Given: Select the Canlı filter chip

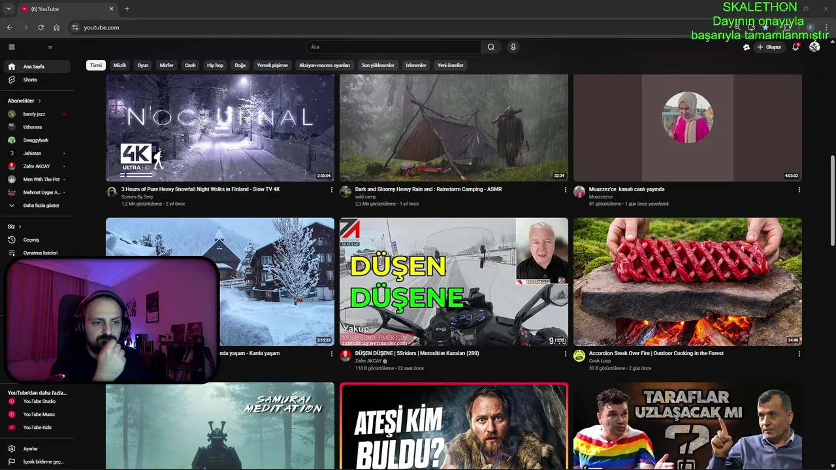Looking at the screenshot, I should pos(190,65).
